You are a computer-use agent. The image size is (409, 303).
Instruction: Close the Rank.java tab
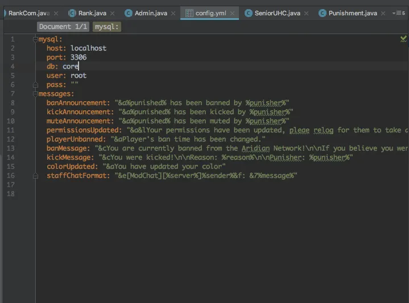coord(113,13)
